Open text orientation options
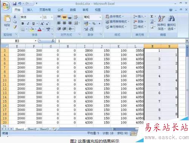189x143 pixels. click(70, 29)
